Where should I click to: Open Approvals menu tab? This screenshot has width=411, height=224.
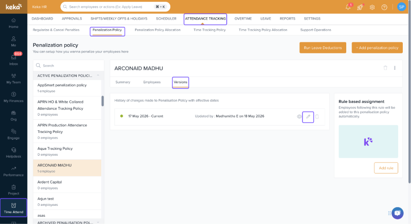pyautogui.click(x=72, y=19)
